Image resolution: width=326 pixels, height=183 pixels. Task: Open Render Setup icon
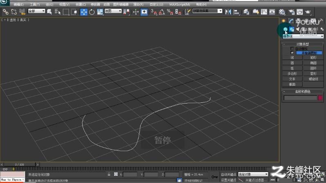292,12
